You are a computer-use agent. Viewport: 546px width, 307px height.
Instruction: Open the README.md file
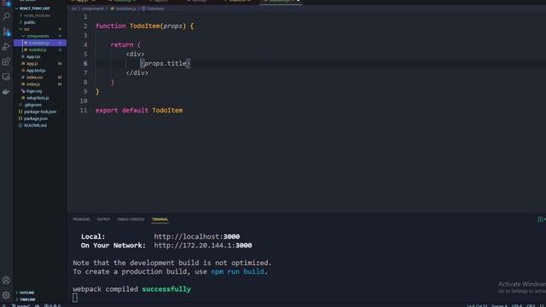[x=35, y=125]
